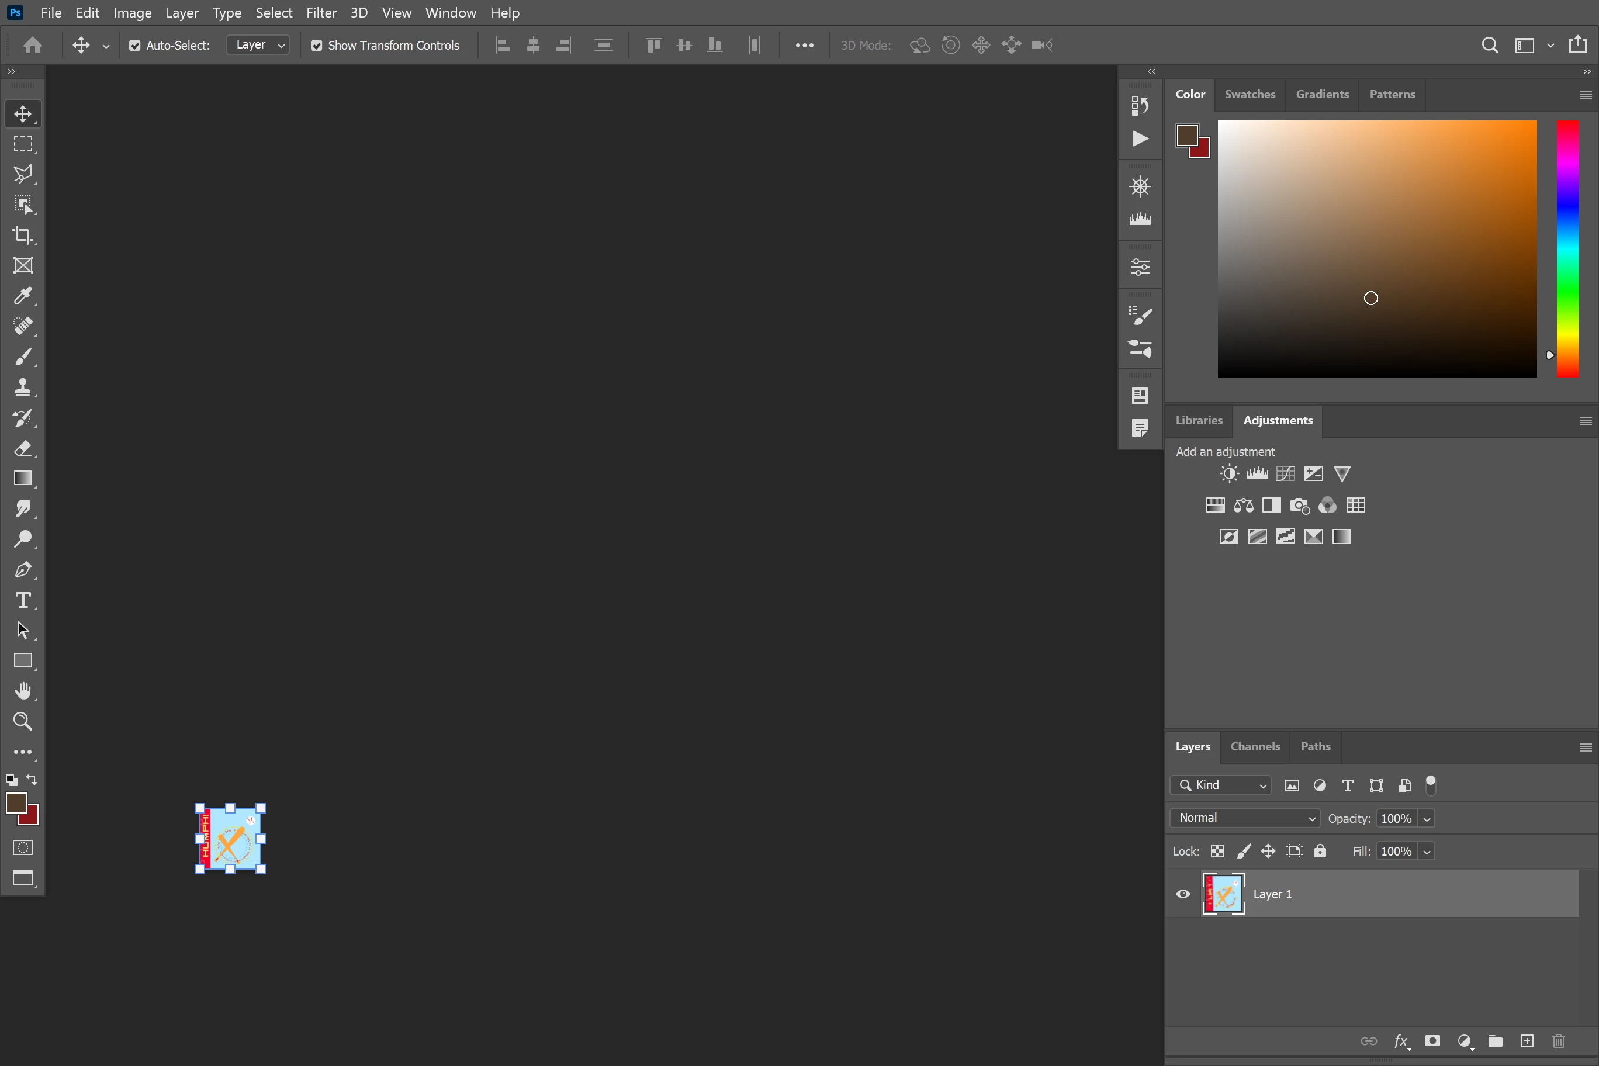This screenshot has height=1066, width=1599.
Task: Select the Crop tool
Action: click(x=22, y=235)
